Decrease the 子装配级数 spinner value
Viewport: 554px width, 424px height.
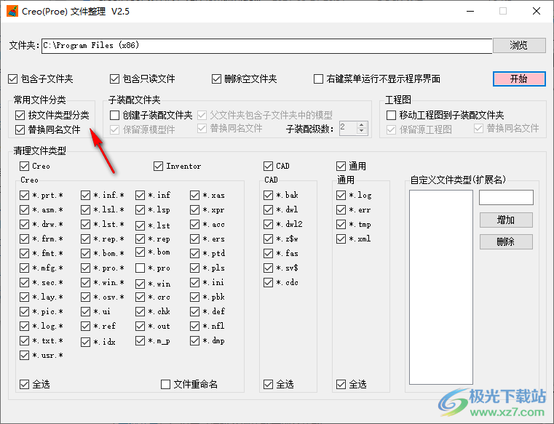click(361, 132)
